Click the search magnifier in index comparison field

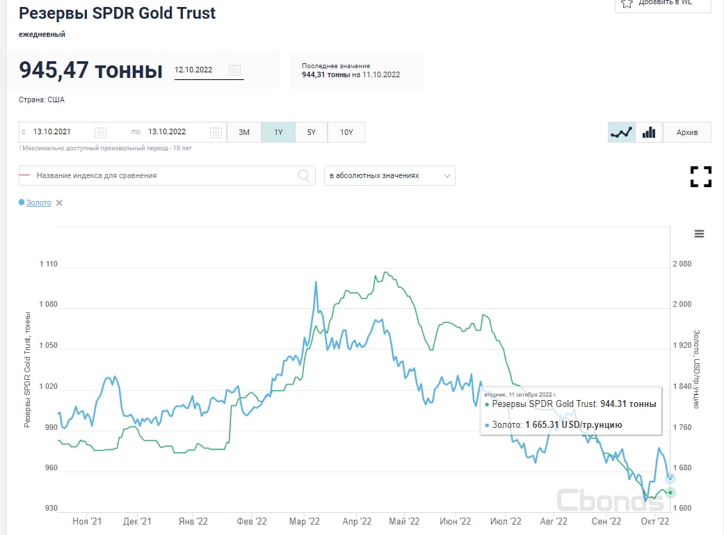[x=303, y=175]
